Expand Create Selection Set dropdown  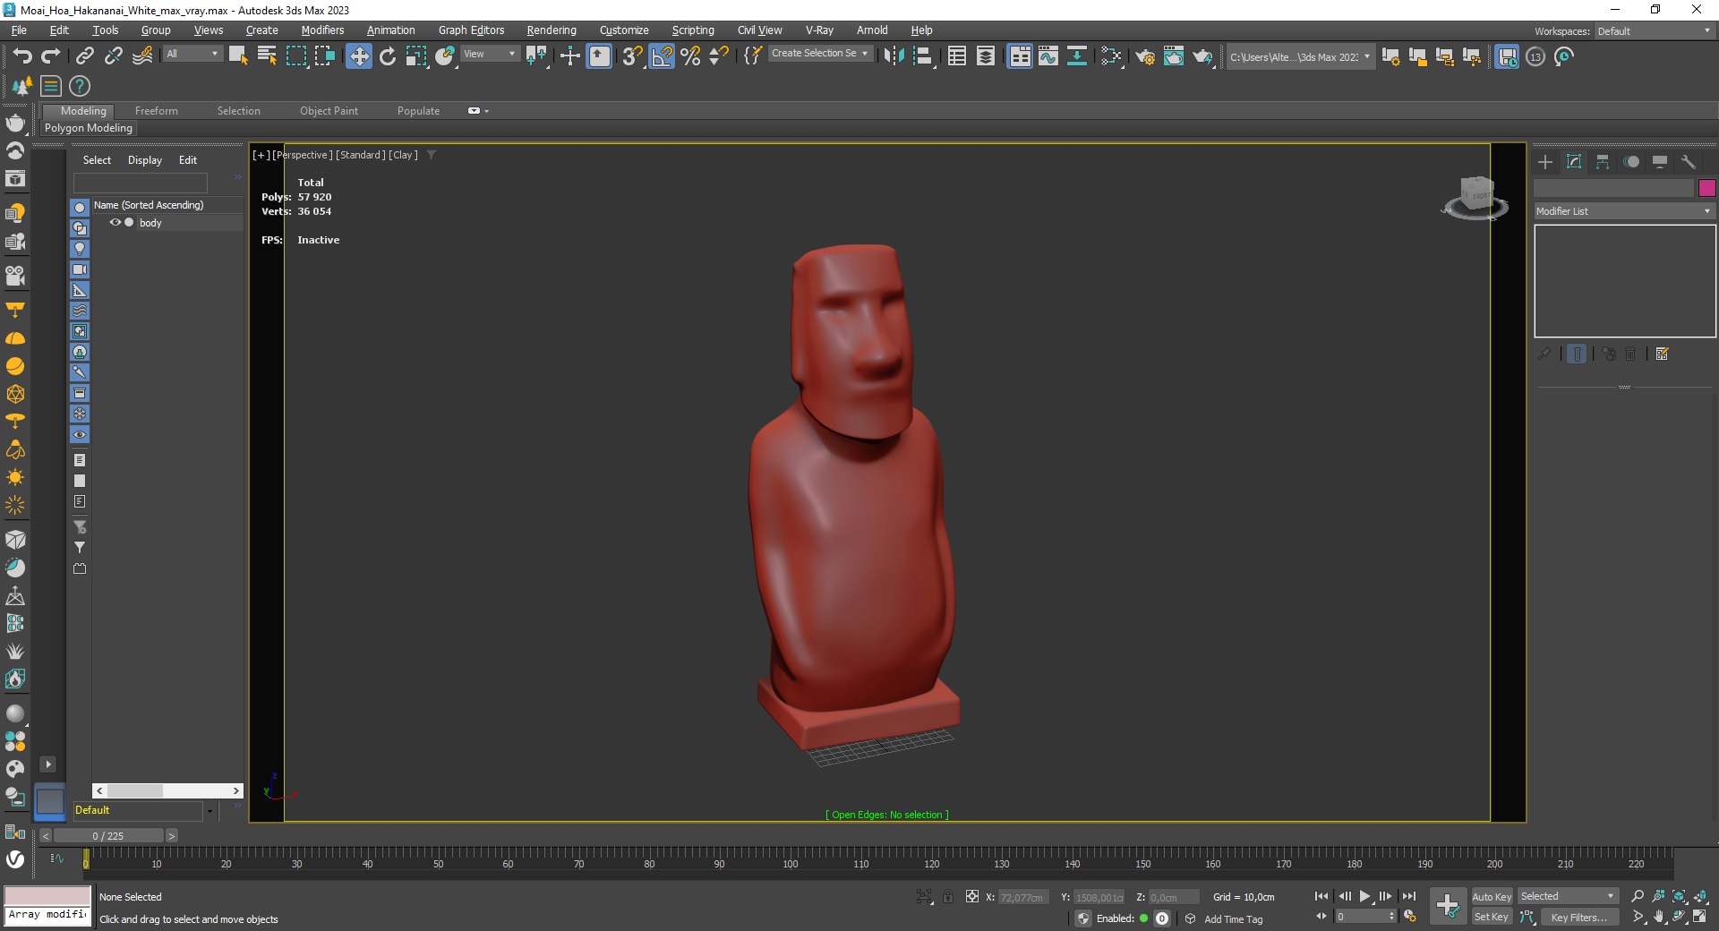(820, 54)
